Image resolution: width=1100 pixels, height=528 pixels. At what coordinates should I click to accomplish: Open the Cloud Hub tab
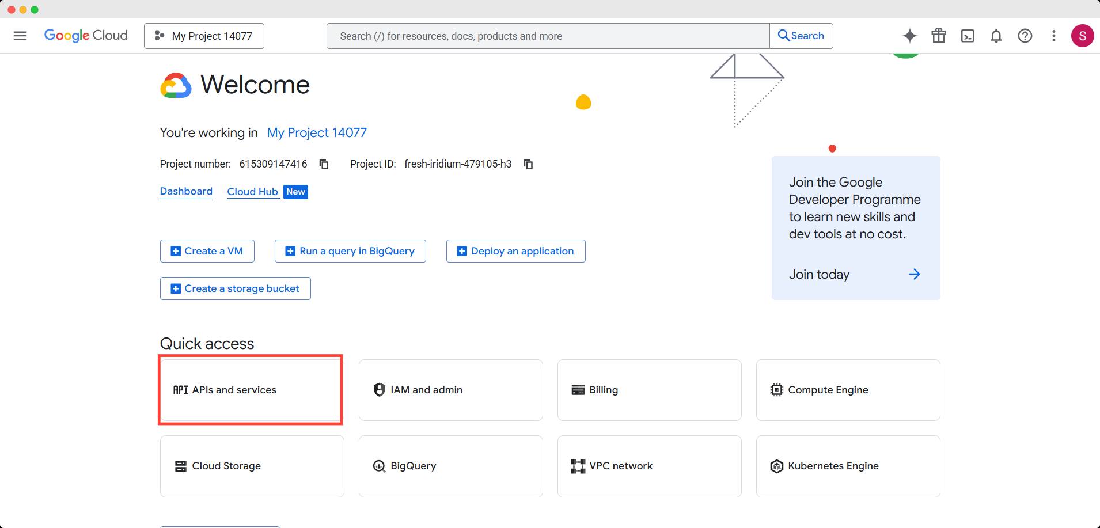click(252, 191)
